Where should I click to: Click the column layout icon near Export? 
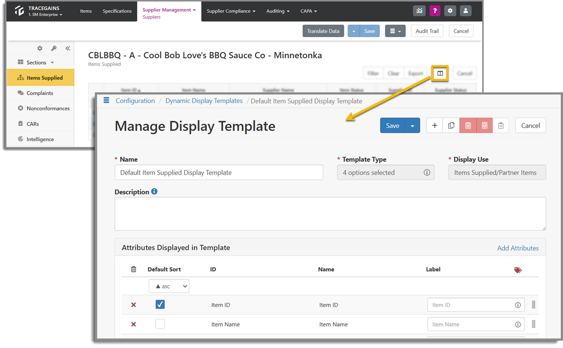point(440,73)
